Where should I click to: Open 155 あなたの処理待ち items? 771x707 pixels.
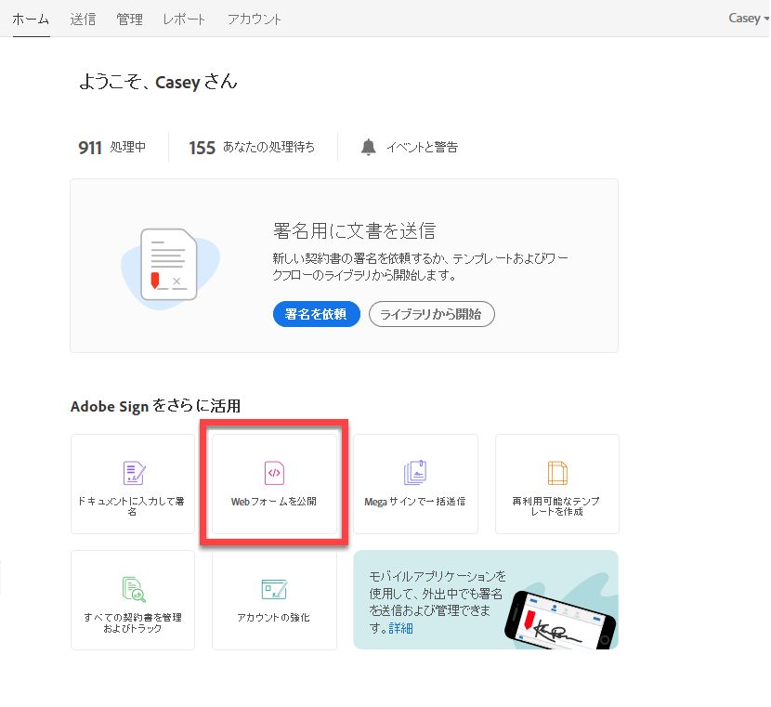(252, 147)
